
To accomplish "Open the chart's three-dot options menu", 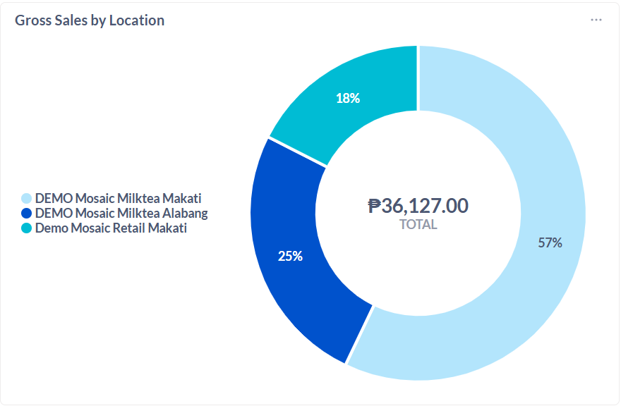I will pos(596,20).
